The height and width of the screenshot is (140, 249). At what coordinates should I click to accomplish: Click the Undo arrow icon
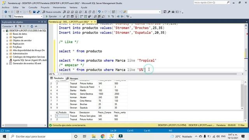click(99, 12)
